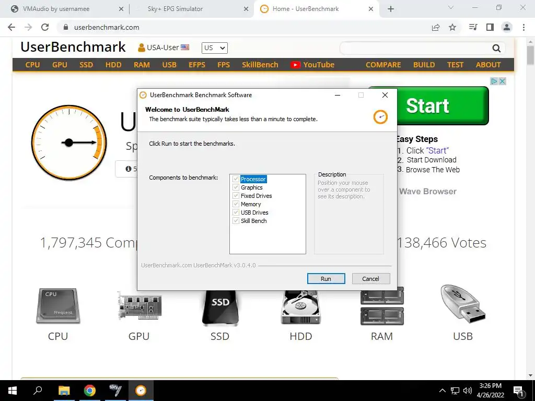Open the ABOUT navigation item
The width and height of the screenshot is (535, 401).
489,65
